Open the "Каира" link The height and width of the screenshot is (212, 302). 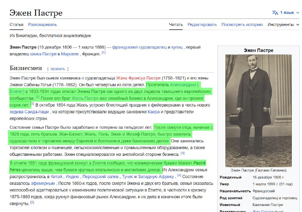(x=154, y=112)
